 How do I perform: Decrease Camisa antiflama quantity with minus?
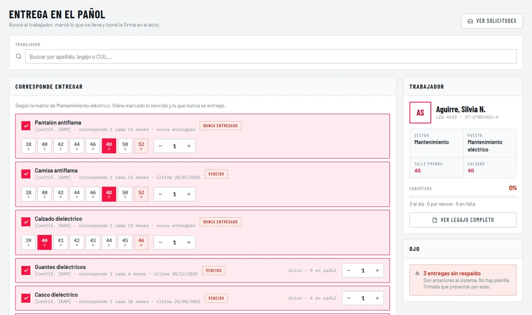click(x=160, y=194)
